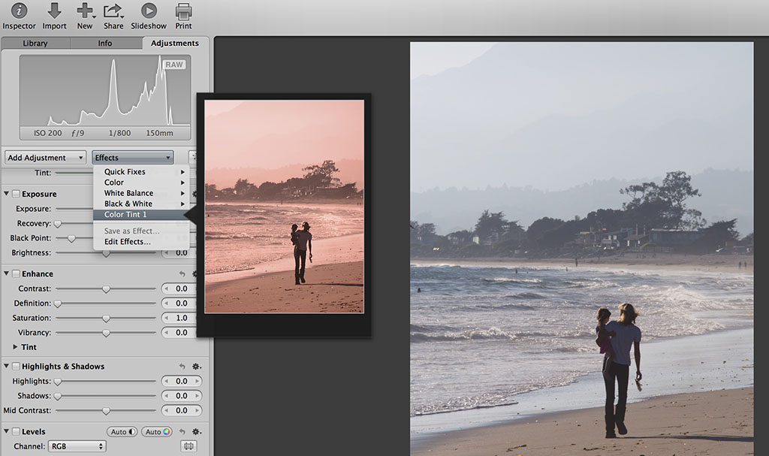This screenshot has width=769, height=456.
Task: Start a Slideshow from the toolbar
Action: [149, 11]
